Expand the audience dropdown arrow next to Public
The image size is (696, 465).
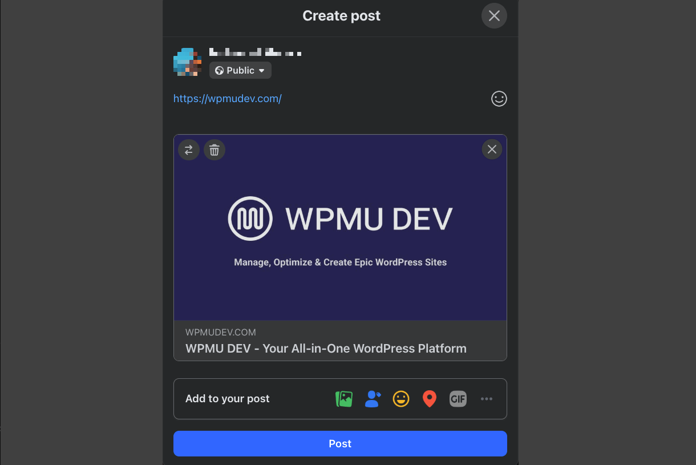click(x=261, y=70)
